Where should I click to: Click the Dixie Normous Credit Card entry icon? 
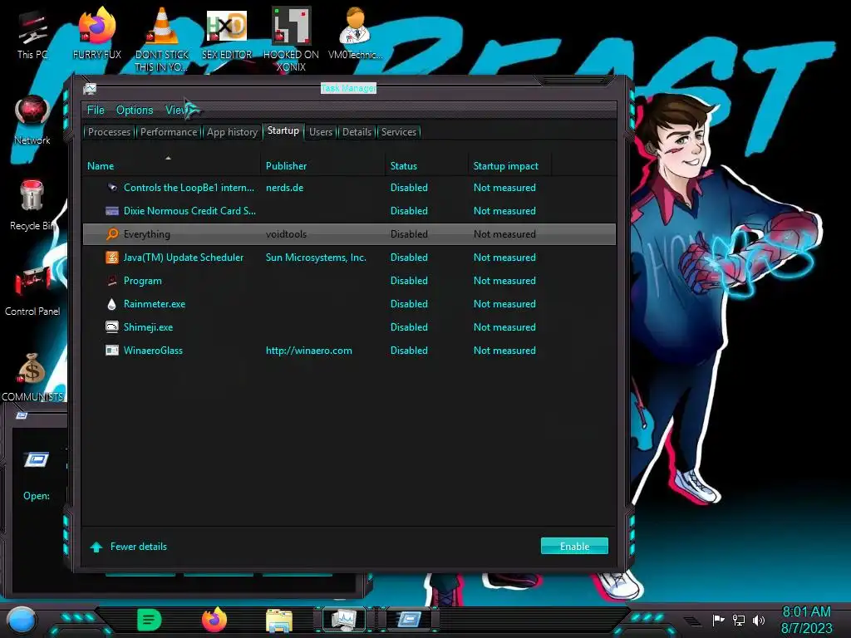click(x=112, y=211)
